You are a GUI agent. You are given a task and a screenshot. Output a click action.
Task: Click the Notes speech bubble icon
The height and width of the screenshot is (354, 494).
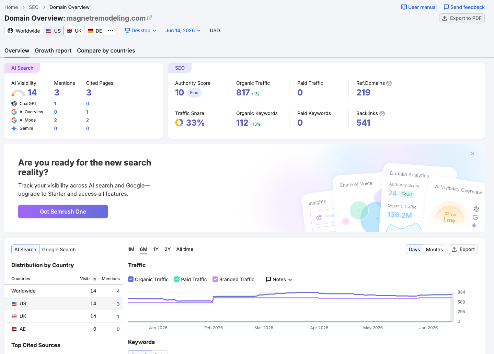(268, 279)
